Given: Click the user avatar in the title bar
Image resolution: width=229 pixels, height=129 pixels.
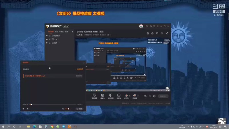Looking at the screenshot, I should (141, 26).
